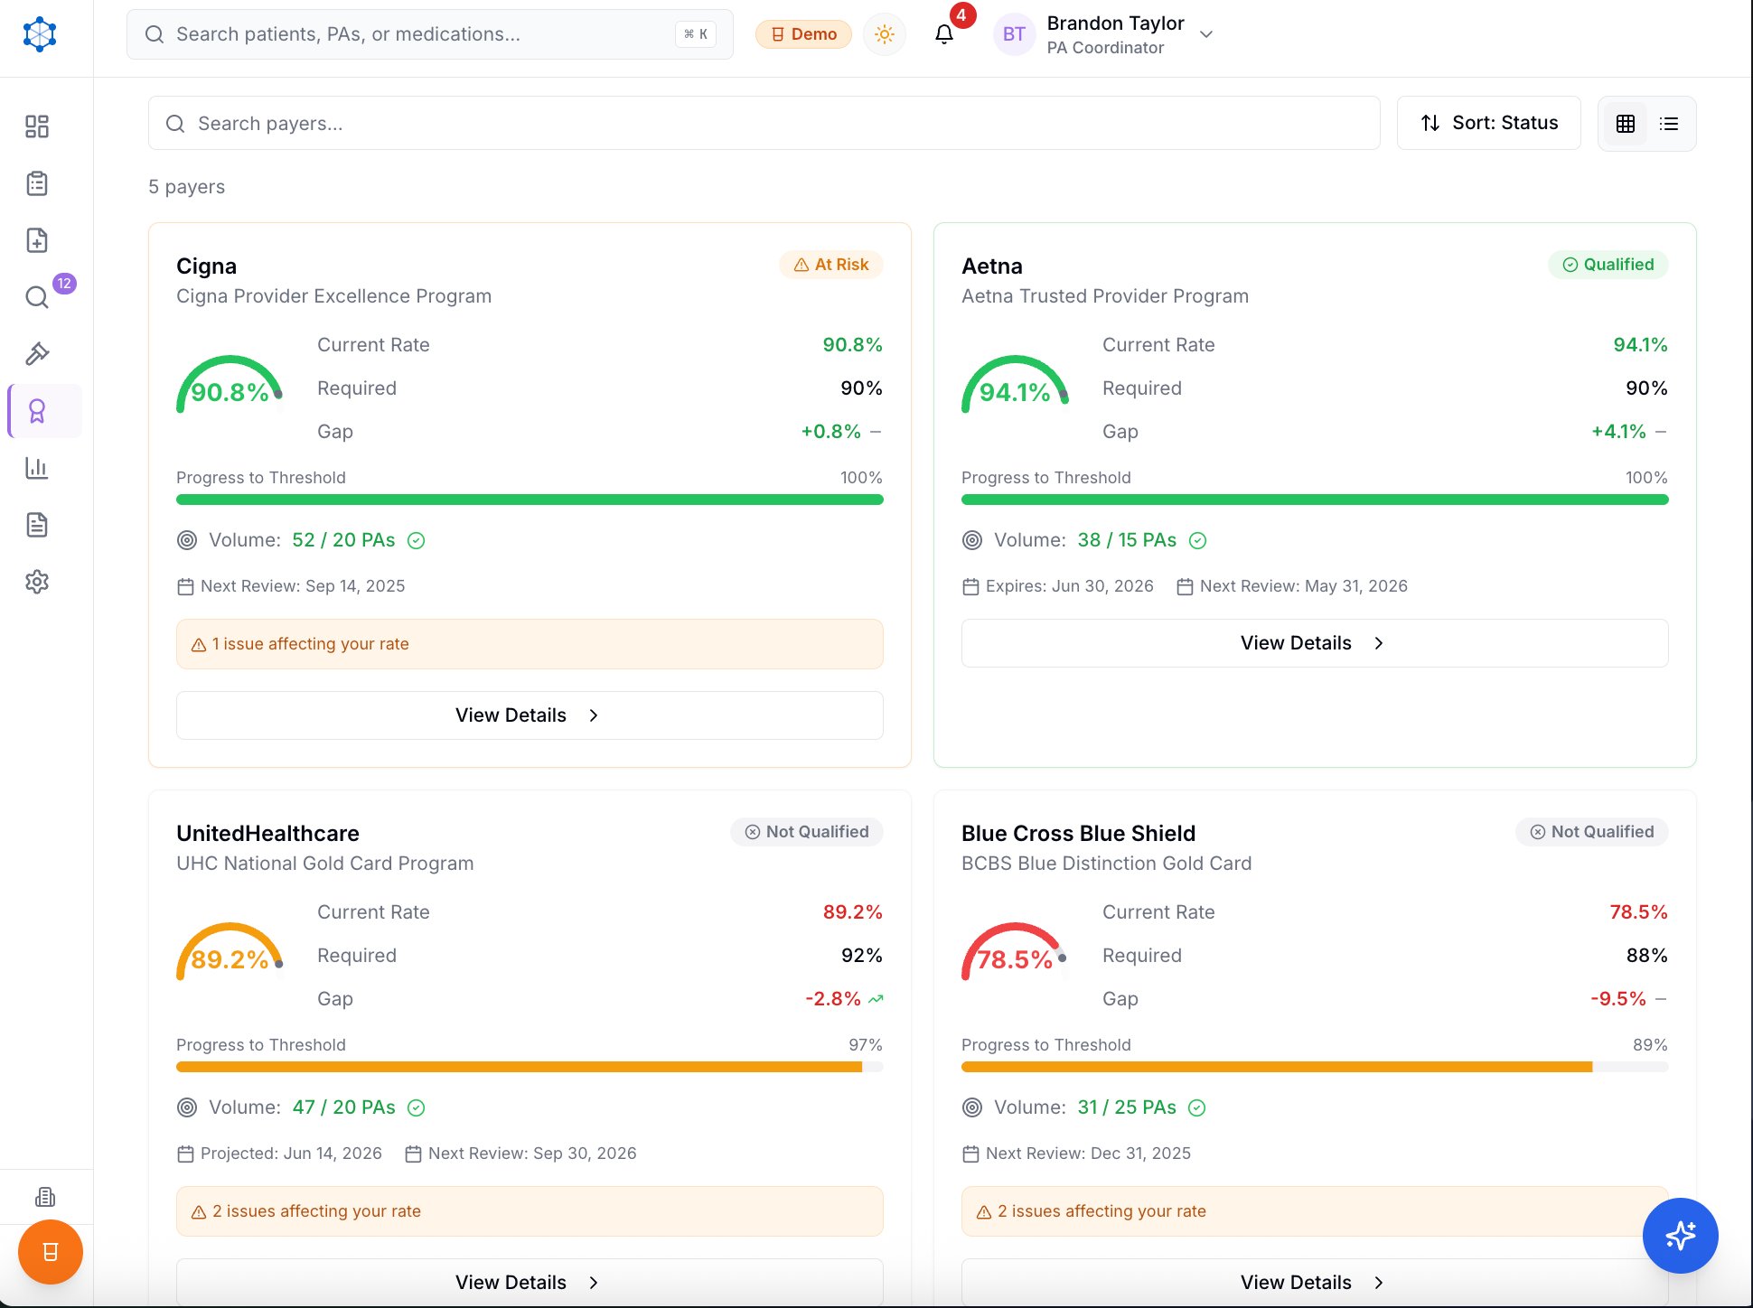View Details for the Aetna program
Viewport: 1753px width, 1308px height.
click(1315, 642)
